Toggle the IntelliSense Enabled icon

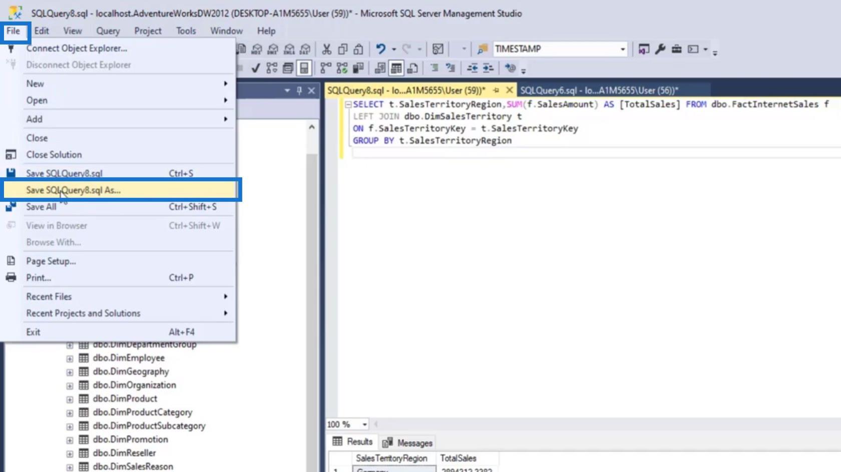(x=304, y=68)
